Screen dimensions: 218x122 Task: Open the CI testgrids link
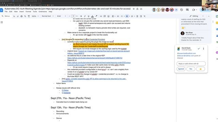66,93
